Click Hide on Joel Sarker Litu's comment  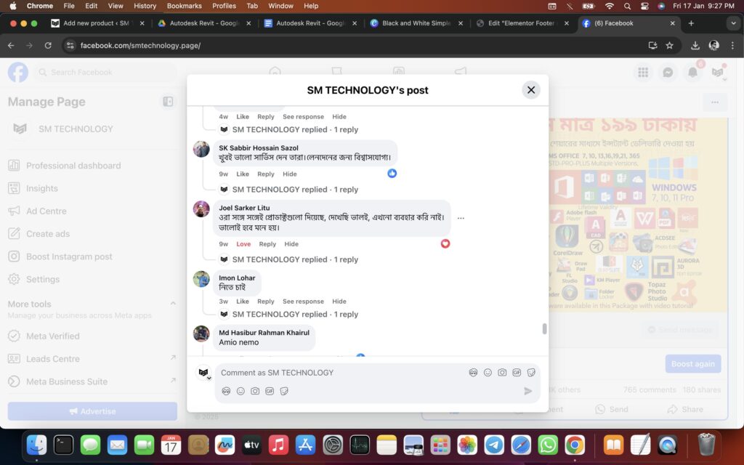pyautogui.click(x=291, y=244)
